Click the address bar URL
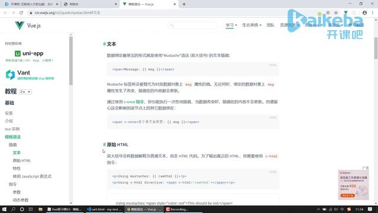The height and width of the screenshot is (213, 378). tap(67, 12)
